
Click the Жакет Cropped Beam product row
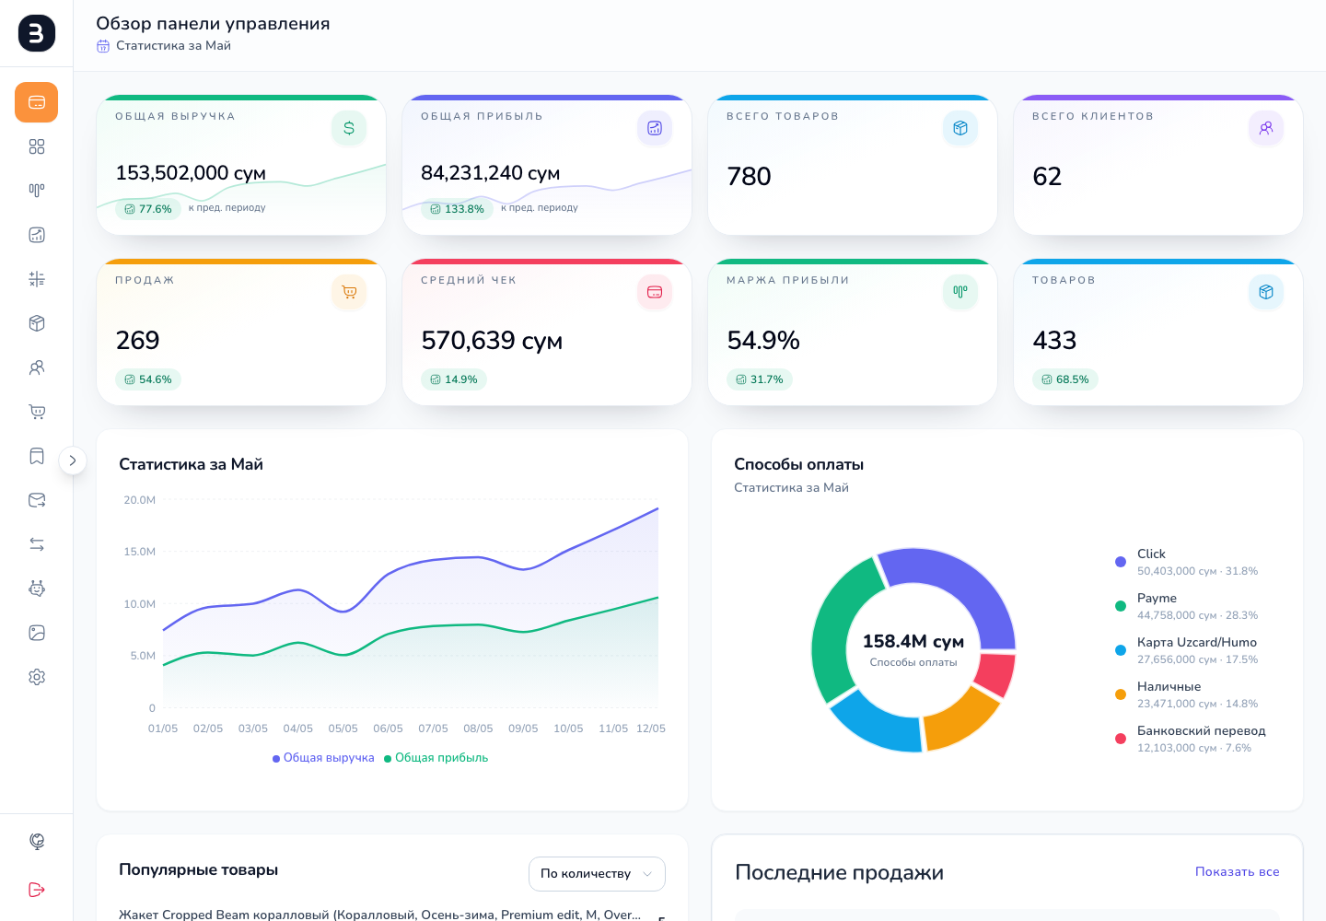pyautogui.click(x=391, y=915)
